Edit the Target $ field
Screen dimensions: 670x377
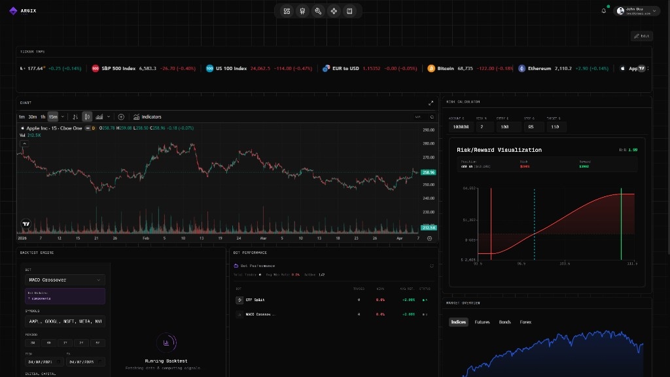[x=556, y=127]
